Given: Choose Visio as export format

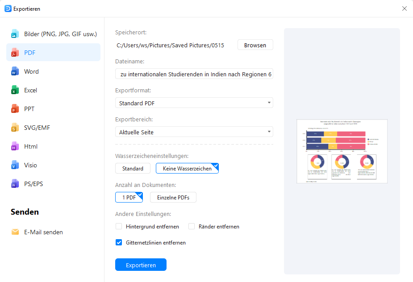Looking at the screenshot, I should pyautogui.click(x=53, y=165).
